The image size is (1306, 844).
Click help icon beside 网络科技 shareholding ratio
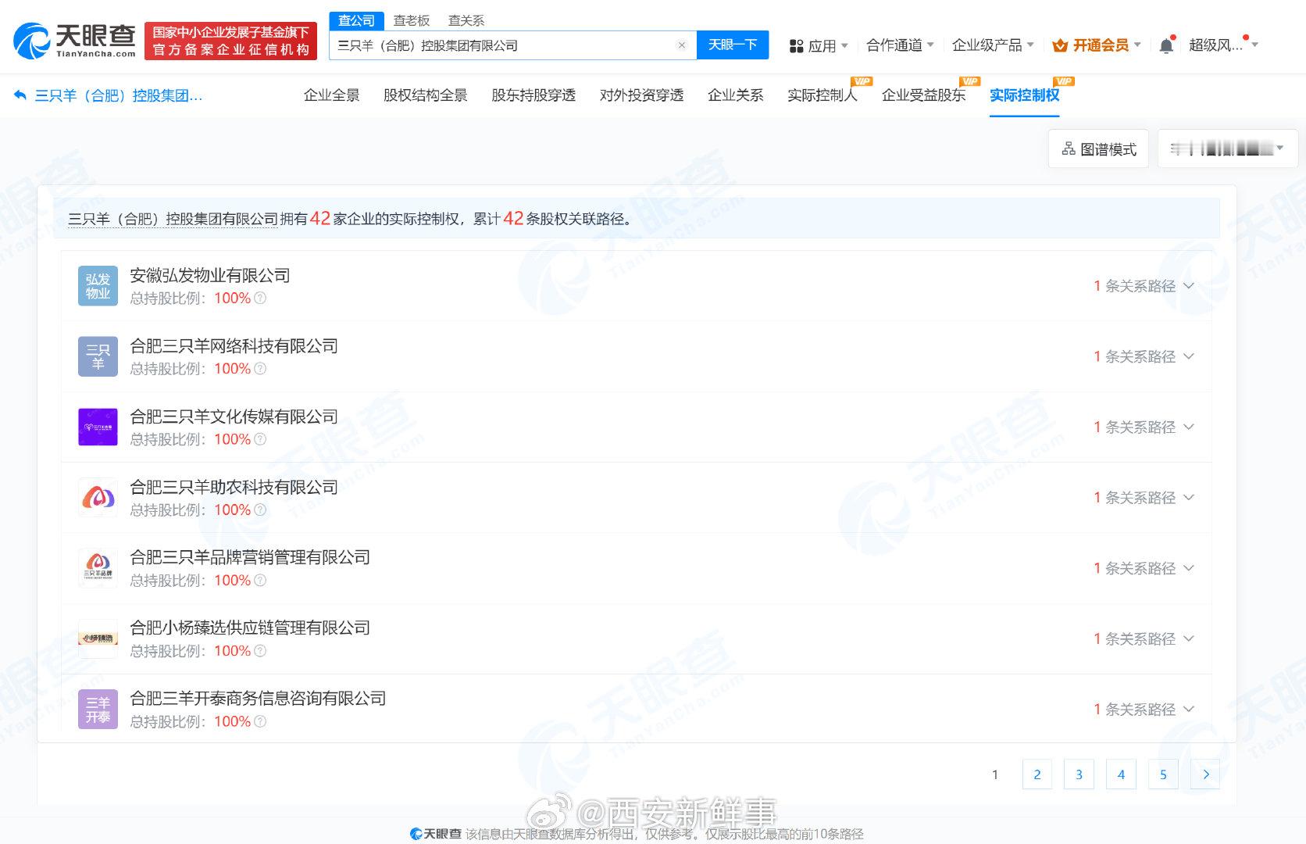pos(261,369)
